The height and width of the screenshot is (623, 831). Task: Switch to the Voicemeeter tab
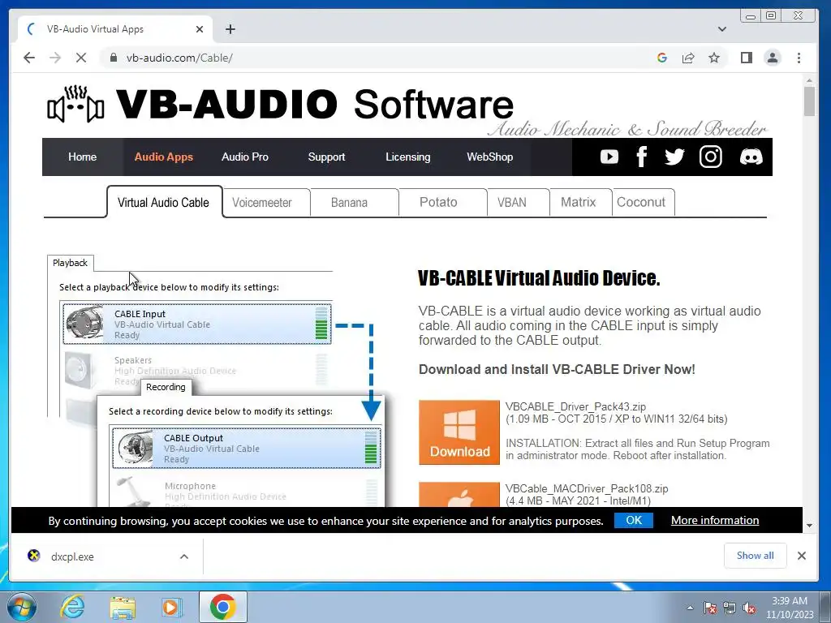(262, 202)
